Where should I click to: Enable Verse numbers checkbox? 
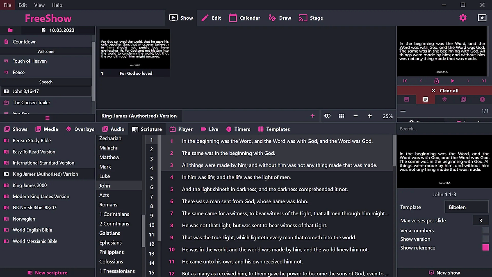click(x=485, y=230)
